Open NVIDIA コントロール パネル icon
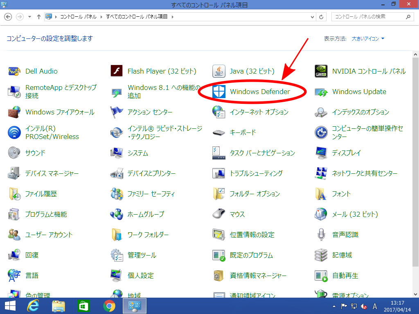The height and width of the screenshot is (314, 419). (x=321, y=71)
